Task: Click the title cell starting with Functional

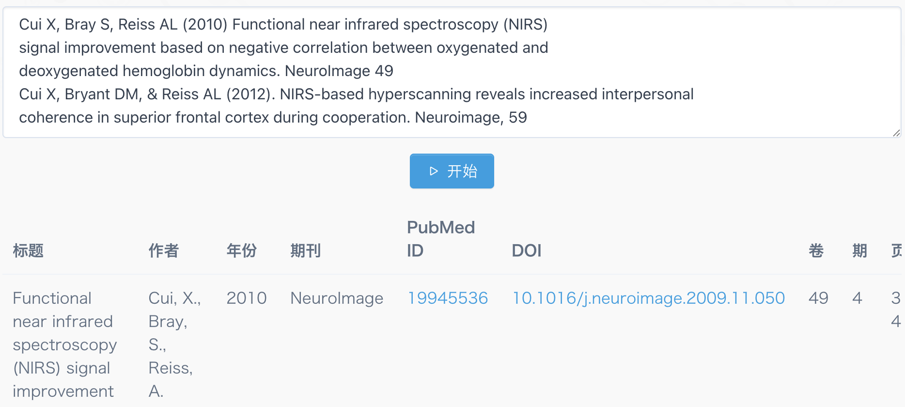Action: click(64, 344)
